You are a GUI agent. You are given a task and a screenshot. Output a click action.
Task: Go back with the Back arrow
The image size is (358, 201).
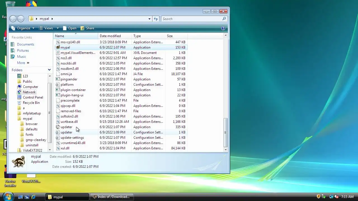[13, 19]
